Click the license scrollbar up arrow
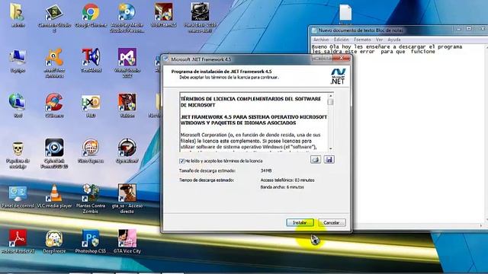Screen dimensions: 488x274 click(330, 96)
